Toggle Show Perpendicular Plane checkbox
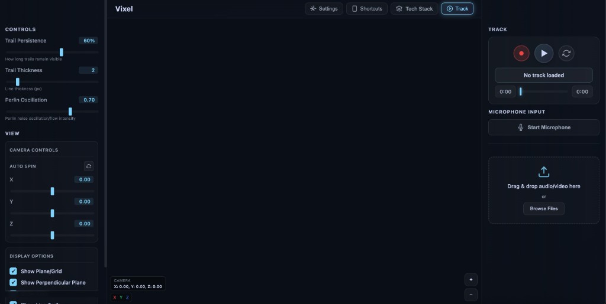This screenshot has height=304, width=606. click(x=13, y=282)
